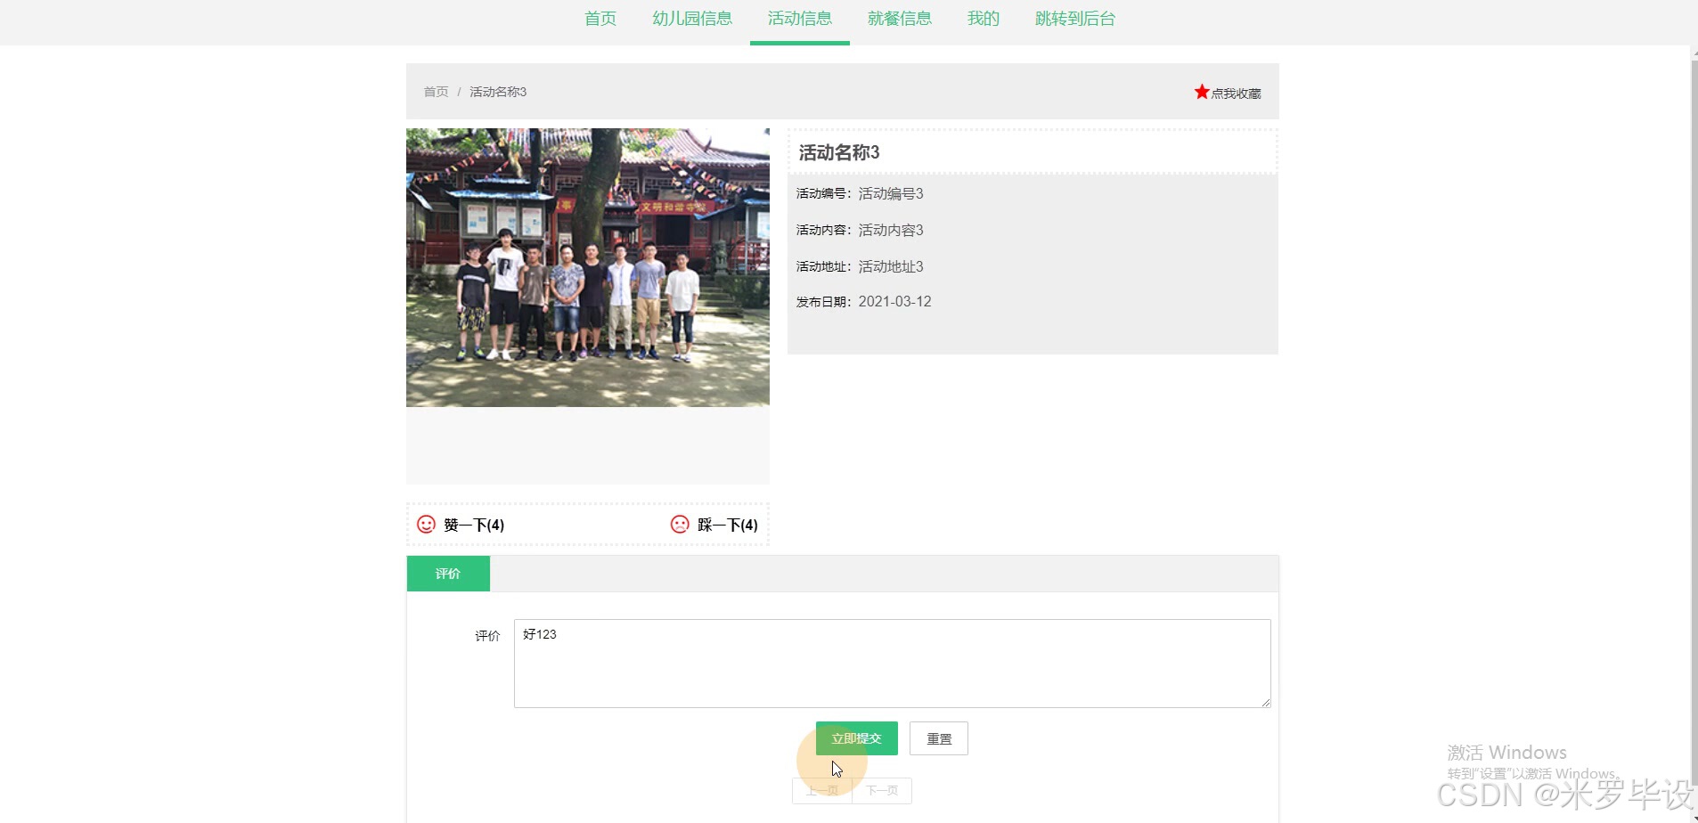Click the sad face dislike icon
The width and height of the screenshot is (1698, 823).
[680, 525]
